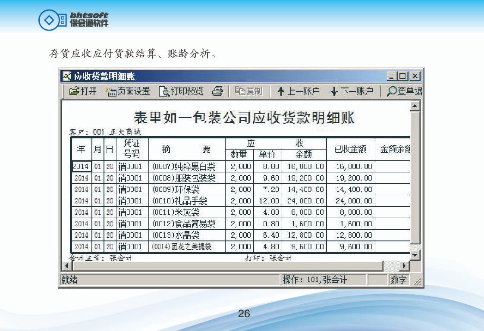The image size is (484, 331).
Task: Click the printer icon in toolbar
Action: tap(218, 91)
